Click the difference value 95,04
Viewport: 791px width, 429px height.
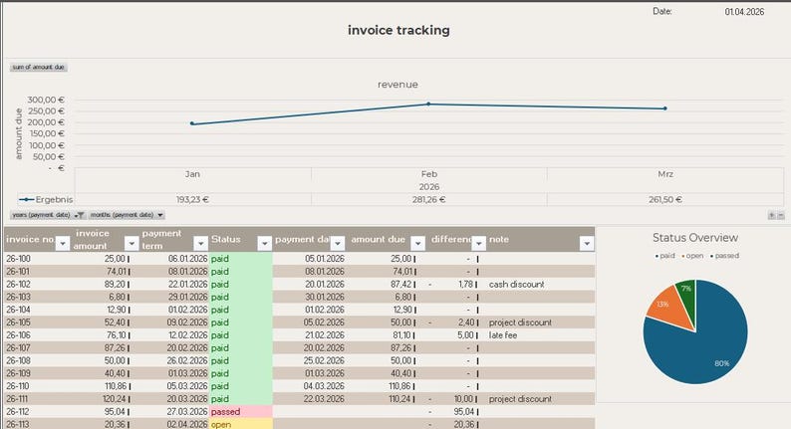464,411
